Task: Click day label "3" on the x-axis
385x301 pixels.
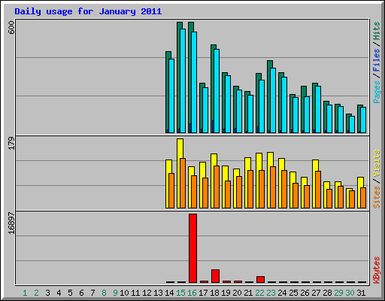Action: 47,293
